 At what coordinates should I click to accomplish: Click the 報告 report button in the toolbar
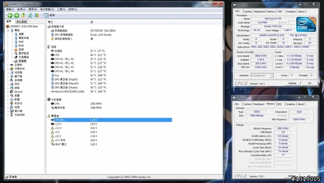click(49, 15)
